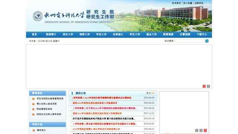Select slide 3 pager in right image panel
This screenshot has height=134, width=238.
click(x=205, y=130)
